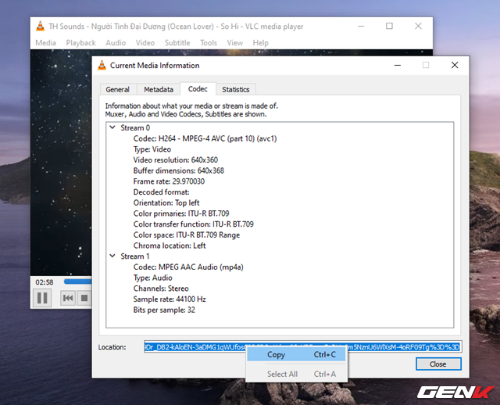Viewport: 500px width, 405px height.
Task: Select the Type: Video row
Action: click(152, 149)
